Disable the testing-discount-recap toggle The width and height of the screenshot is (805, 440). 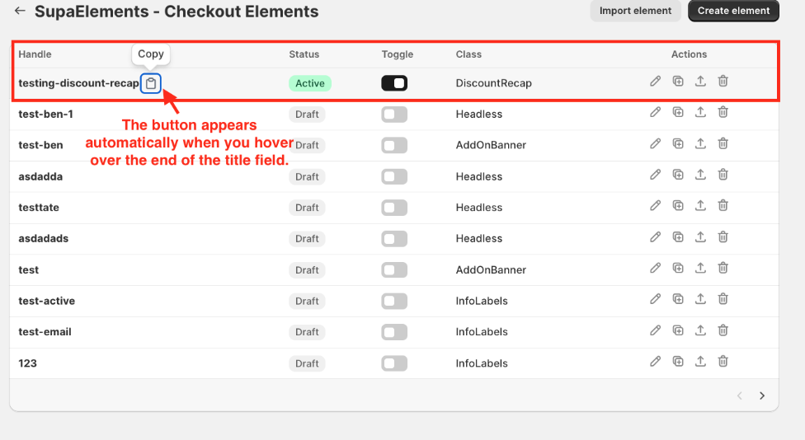coord(394,83)
